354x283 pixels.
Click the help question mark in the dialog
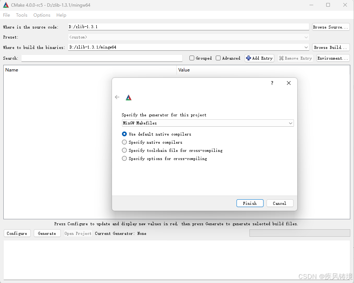tap(272, 83)
